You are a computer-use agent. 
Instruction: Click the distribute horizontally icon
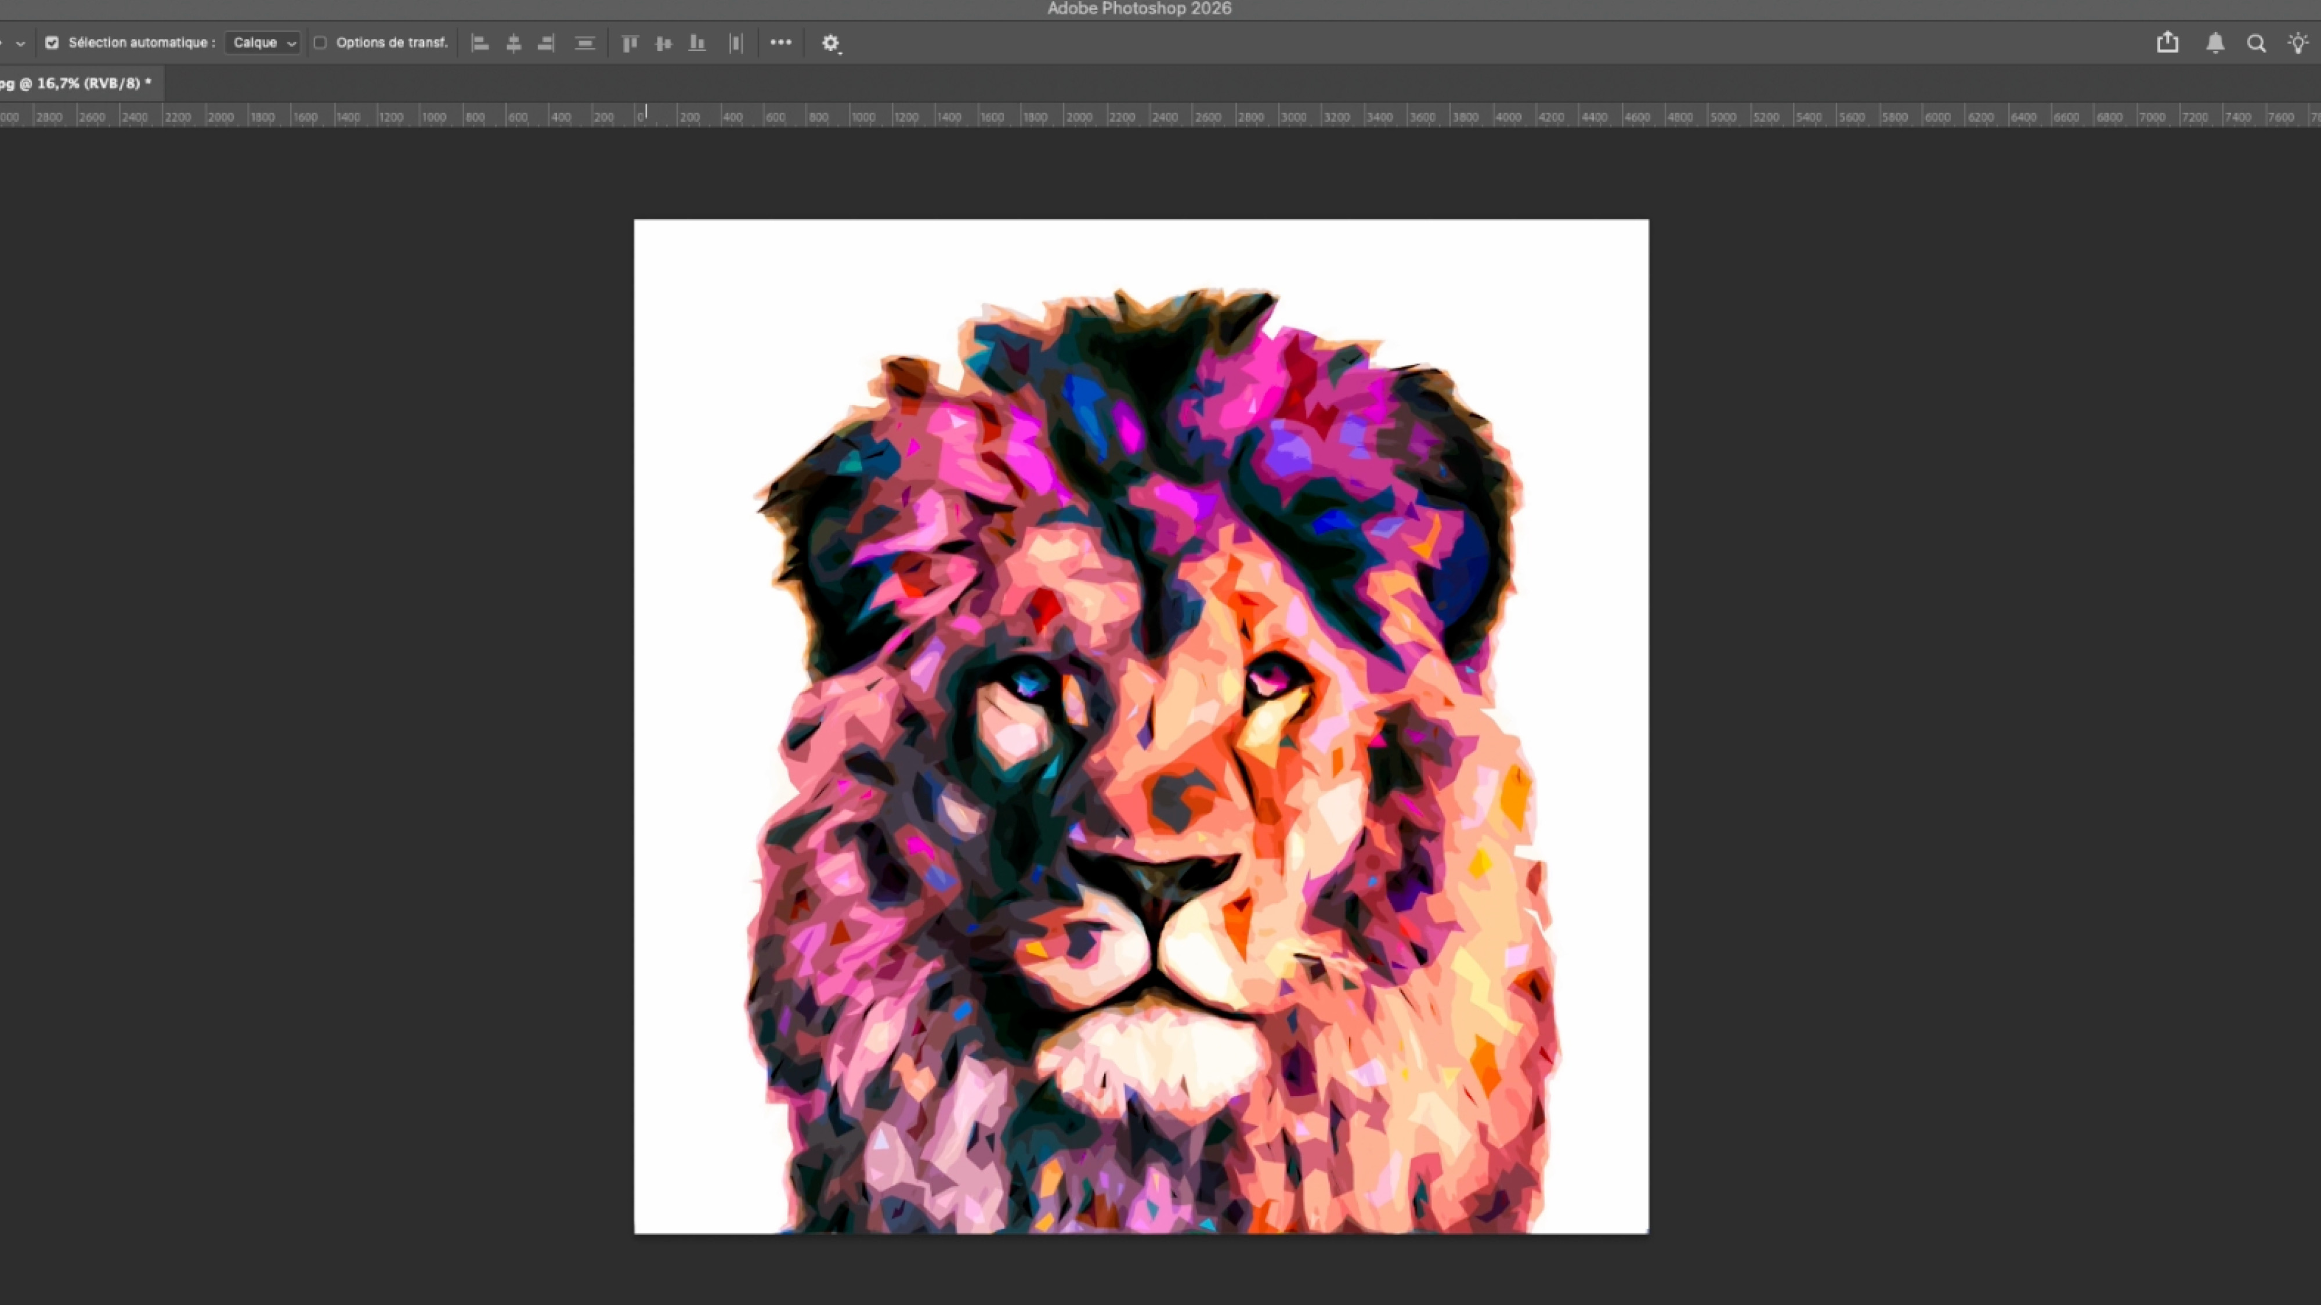click(x=736, y=42)
